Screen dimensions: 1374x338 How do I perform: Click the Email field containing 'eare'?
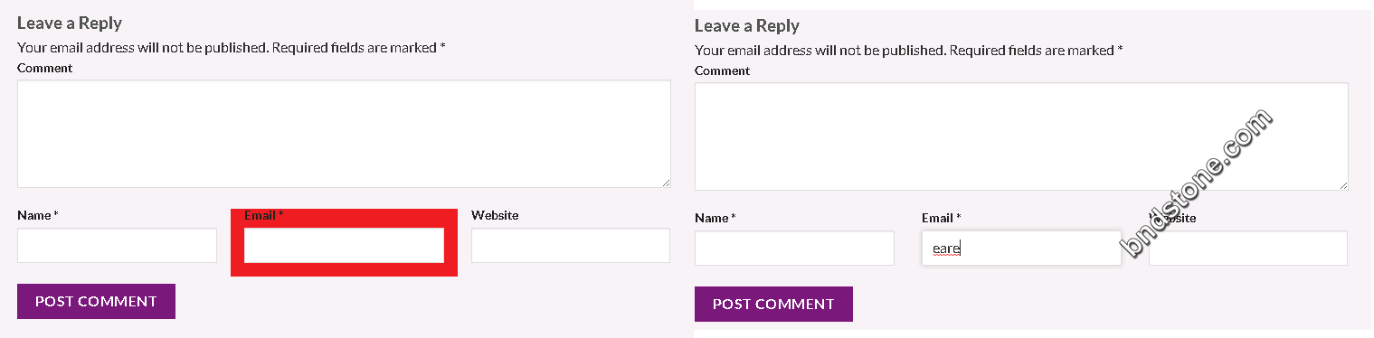pyautogui.click(x=1021, y=248)
